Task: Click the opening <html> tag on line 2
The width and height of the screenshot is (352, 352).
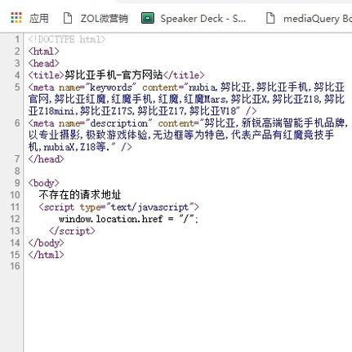Action: 43,51
